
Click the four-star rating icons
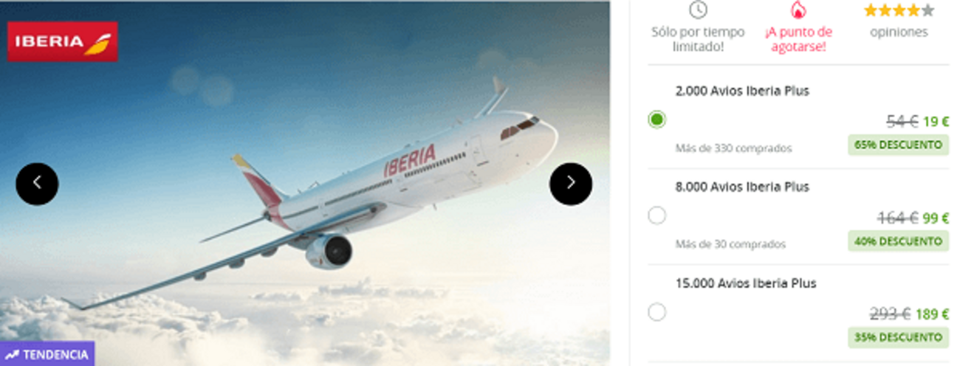pyautogui.click(x=899, y=10)
